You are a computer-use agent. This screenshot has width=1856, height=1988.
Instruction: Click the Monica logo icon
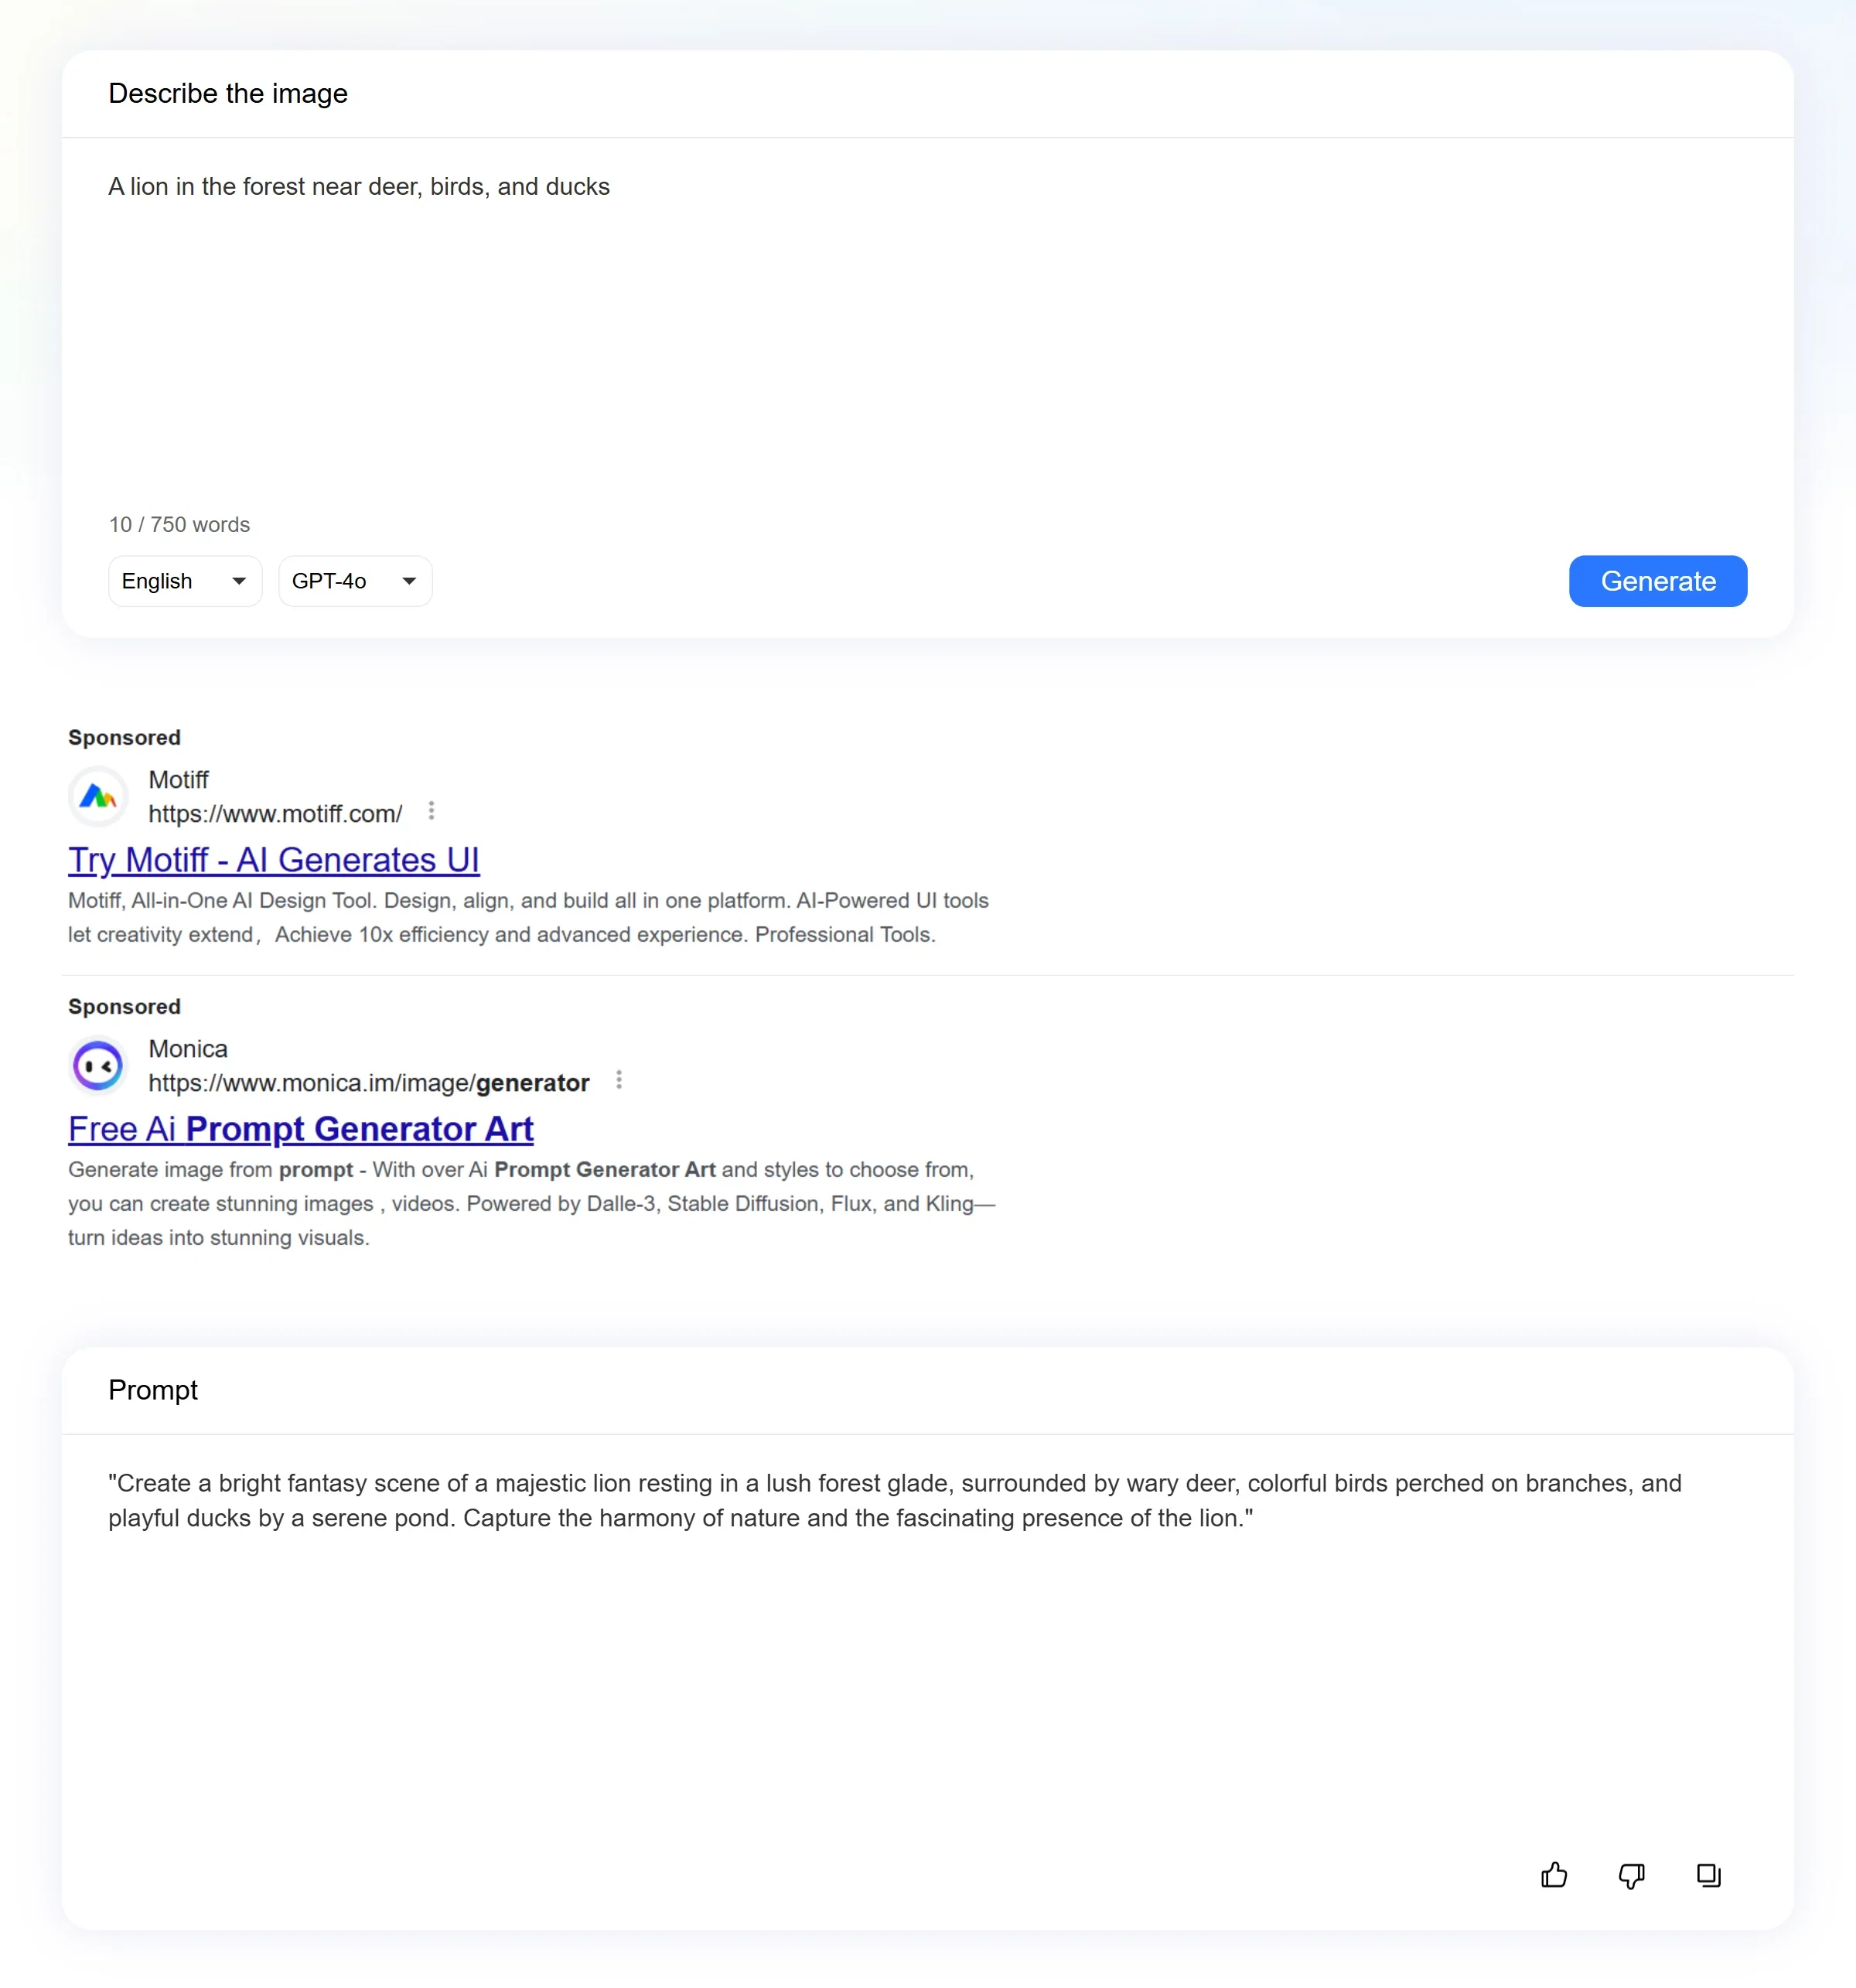click(98, 1066)
